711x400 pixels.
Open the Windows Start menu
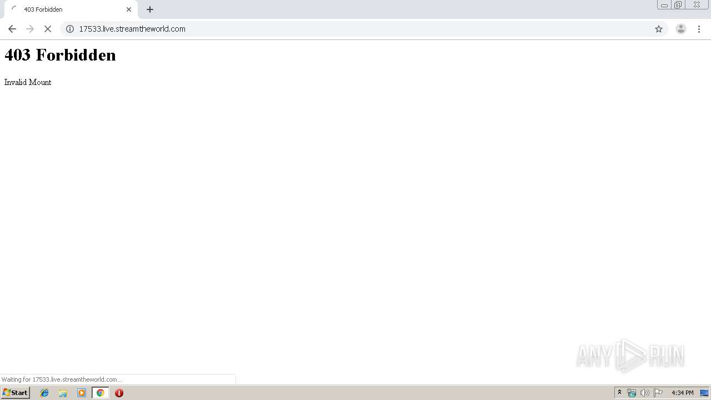(x=16, y=393)
